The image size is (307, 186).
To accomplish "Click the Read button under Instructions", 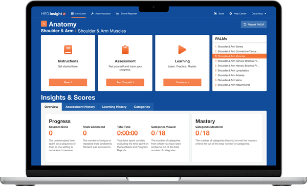I will point(68,82).
